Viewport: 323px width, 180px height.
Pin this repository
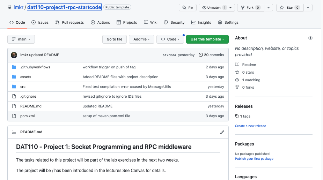(x=188, y=8)
